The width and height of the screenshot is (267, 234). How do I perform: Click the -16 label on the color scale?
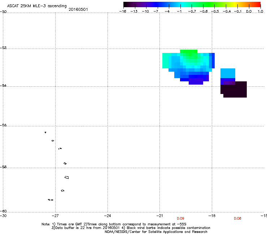123,12
